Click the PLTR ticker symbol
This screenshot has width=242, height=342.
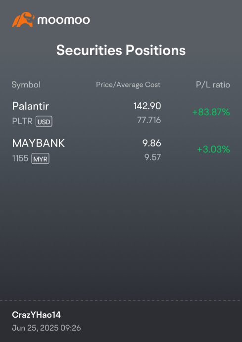click(x=22, y=121)
